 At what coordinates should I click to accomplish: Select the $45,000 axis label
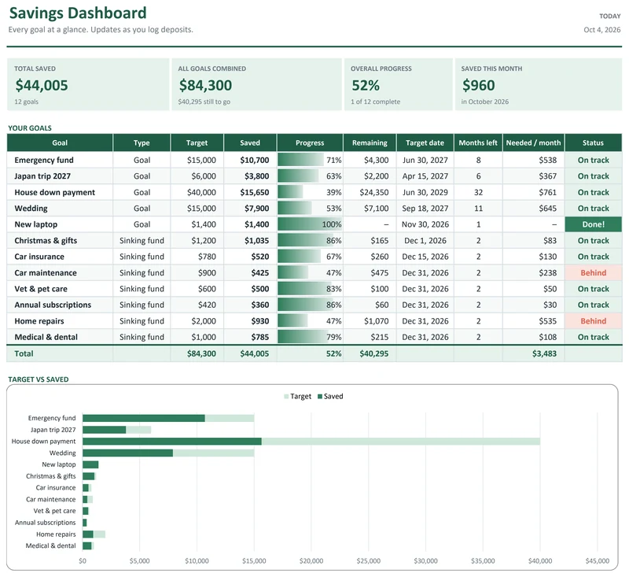[x=598, y=561]
